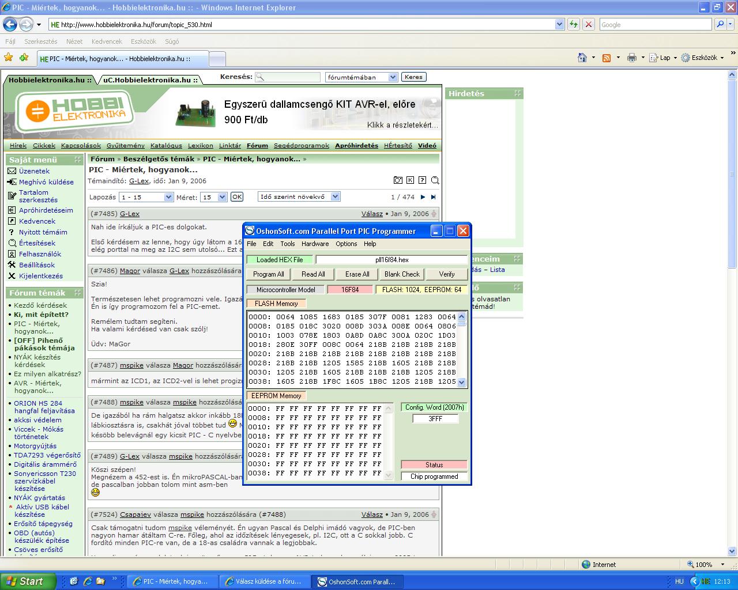738x590 pixels.
Task: Open the address bar dropdown arrow
Action: tap(559, 25)
